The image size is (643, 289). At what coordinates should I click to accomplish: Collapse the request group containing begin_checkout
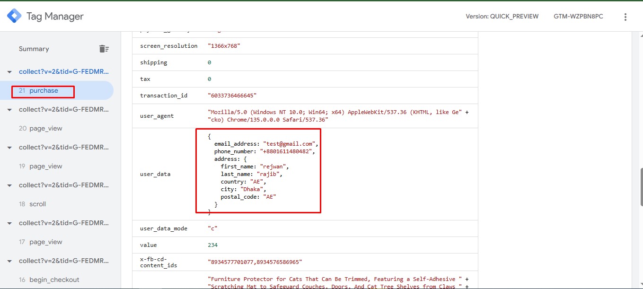tap(9, 261)
